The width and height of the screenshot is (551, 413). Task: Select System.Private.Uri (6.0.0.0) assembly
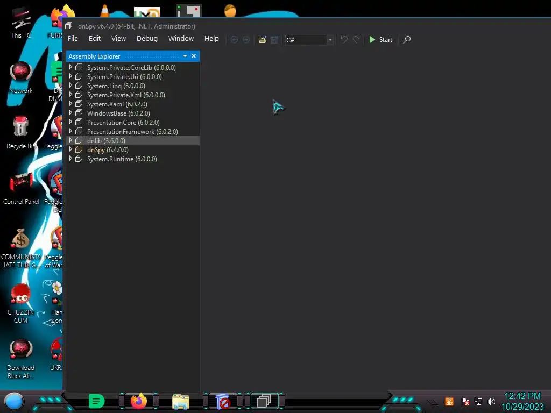coord(124,76)
